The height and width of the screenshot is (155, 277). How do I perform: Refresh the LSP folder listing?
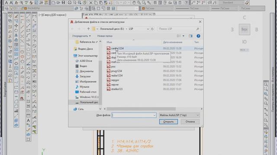152,29
